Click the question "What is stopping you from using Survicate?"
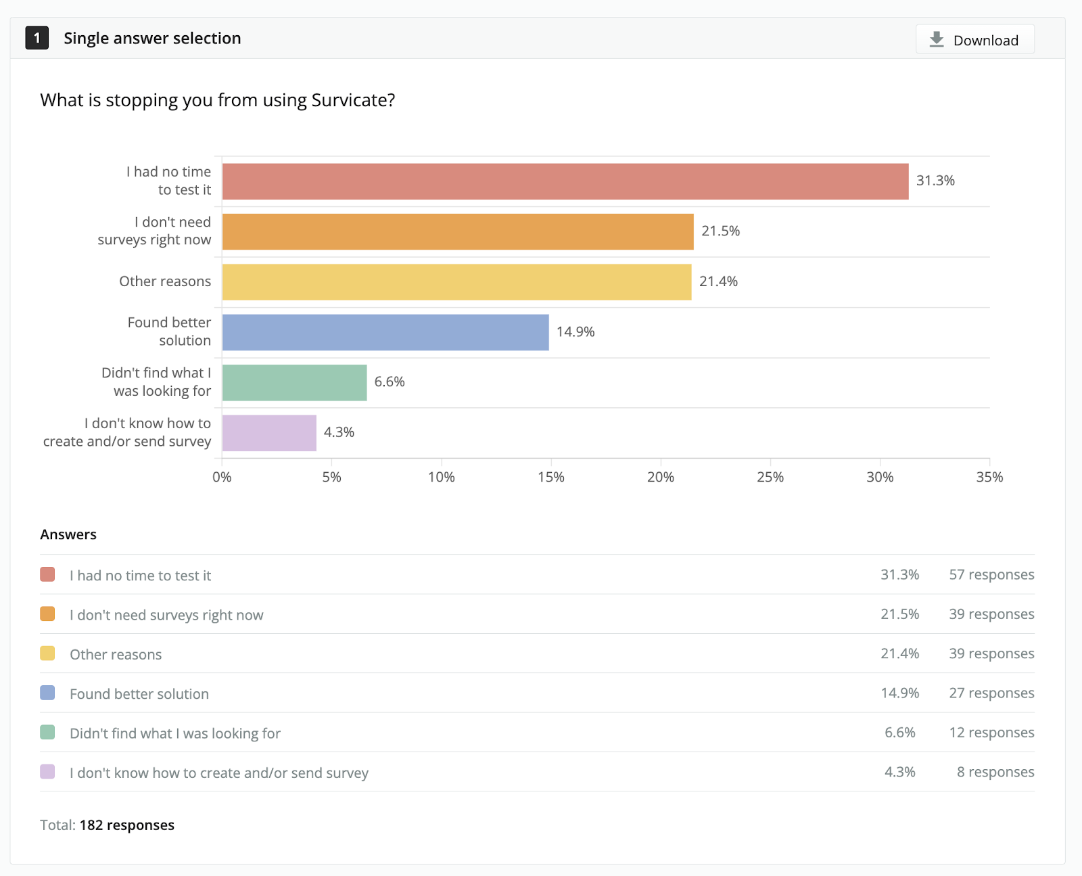This screenshot has height=876, width=1082. coord(218,100)
